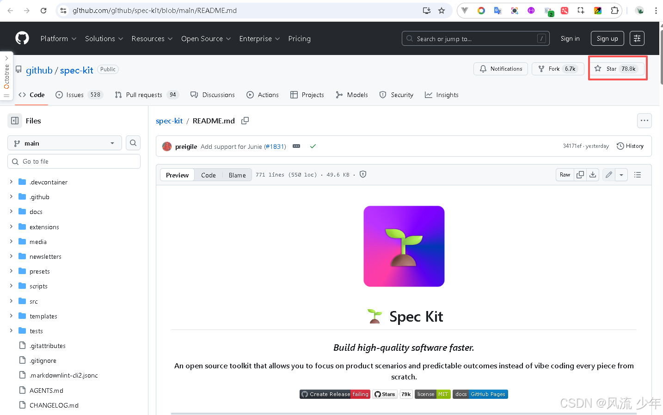Expand the docs folder
This screenshot has height=415, width=663.
point(11,211)
